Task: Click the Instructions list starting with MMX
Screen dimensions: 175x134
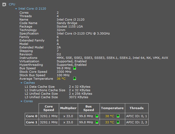Action: 112,58
